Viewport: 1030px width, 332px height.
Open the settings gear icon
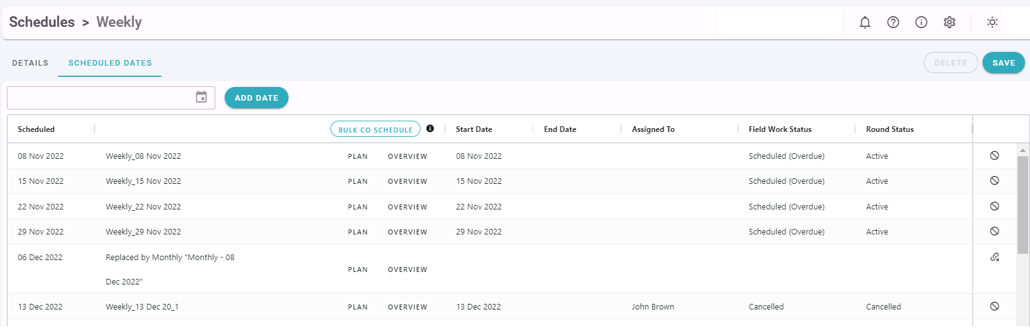click(949, 23)
